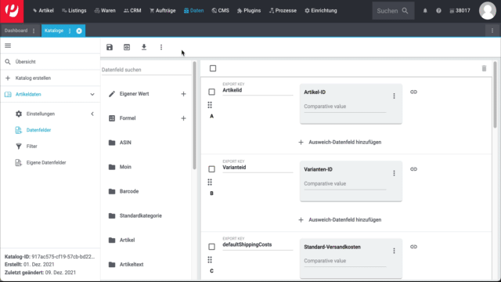Toggle the hamburger sidebar menu
501x282 pixels.
[x=8, y=45]
